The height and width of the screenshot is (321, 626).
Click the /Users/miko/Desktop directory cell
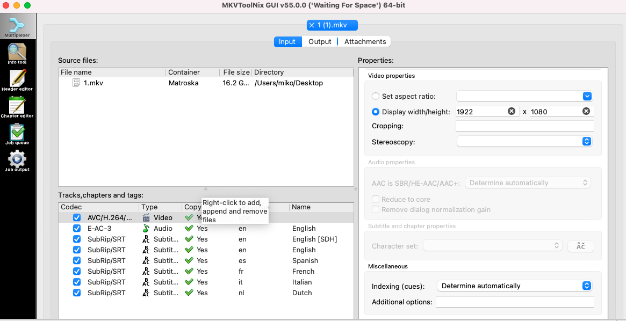coord(288,83)
